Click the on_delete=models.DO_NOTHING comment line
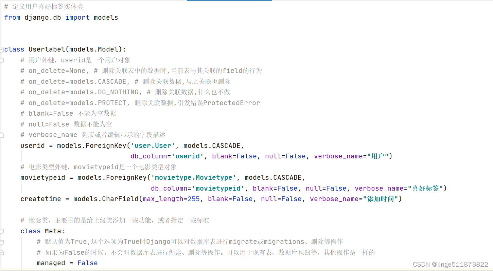 click(x=125, y=92)
